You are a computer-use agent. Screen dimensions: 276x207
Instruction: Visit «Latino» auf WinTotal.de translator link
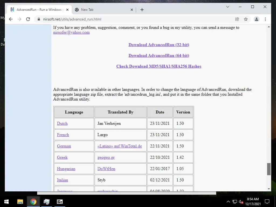120,146
